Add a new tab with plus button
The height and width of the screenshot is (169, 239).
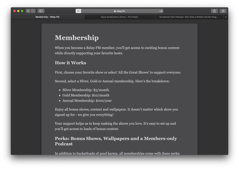pyautogui.click(x=226, y=17)
